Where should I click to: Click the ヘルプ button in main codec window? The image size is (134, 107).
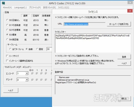pyautogui.click(x=11, y=90)
